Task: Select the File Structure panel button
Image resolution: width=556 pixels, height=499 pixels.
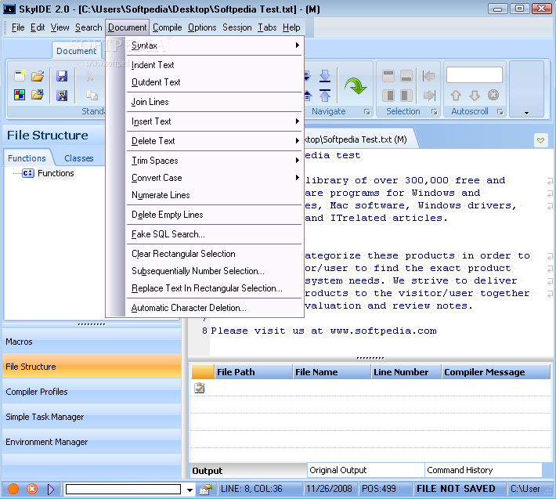Action: coord(92,367)
